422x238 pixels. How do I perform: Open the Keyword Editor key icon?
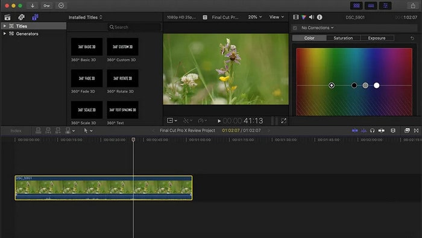46,5
